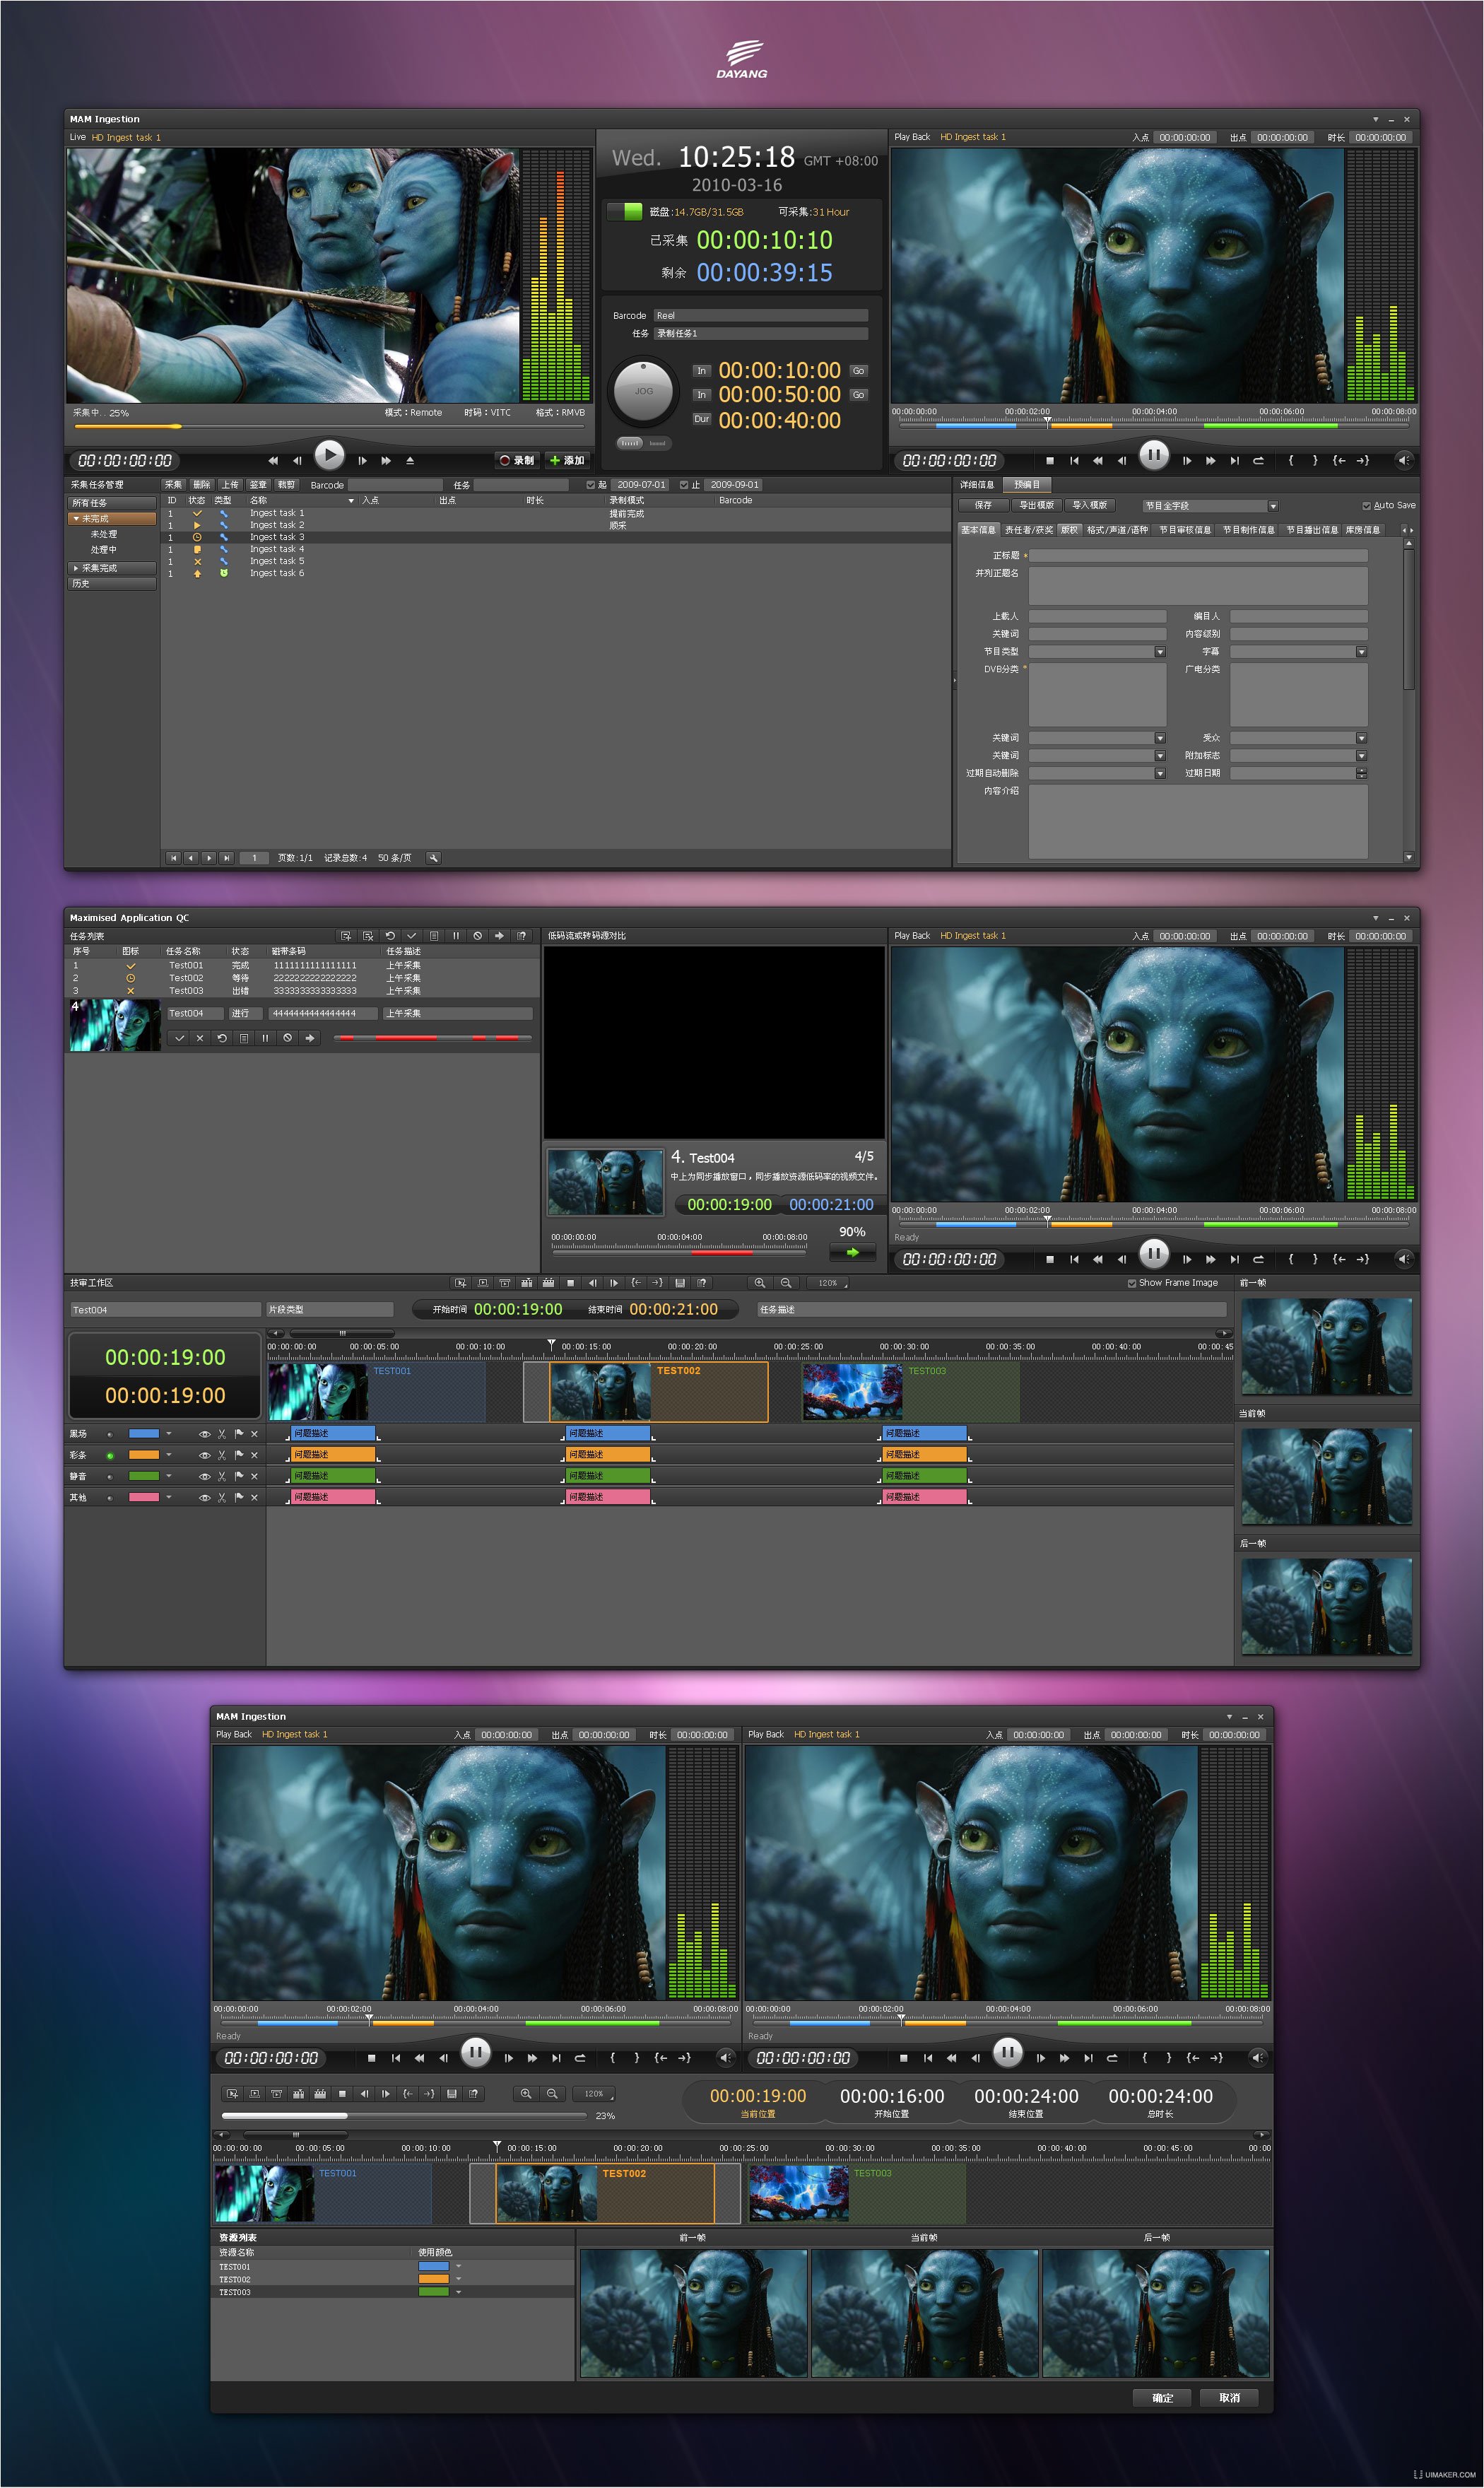Open the search icon in ingest list pager
1484x2488 pixels.
pos(433,858)
